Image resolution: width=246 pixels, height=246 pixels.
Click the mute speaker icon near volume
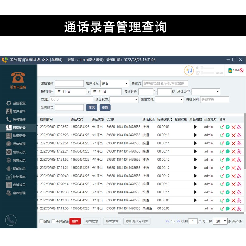click(x=197, y=68)
